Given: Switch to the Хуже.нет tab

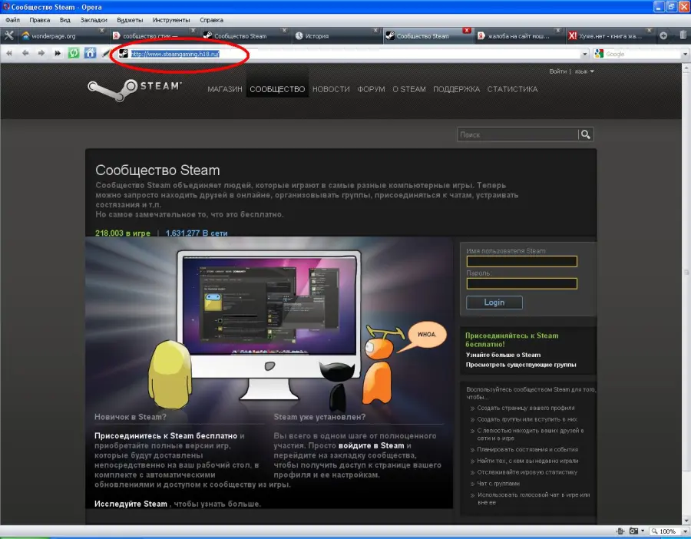Looking at the screenshot, I should click(610, 35).
